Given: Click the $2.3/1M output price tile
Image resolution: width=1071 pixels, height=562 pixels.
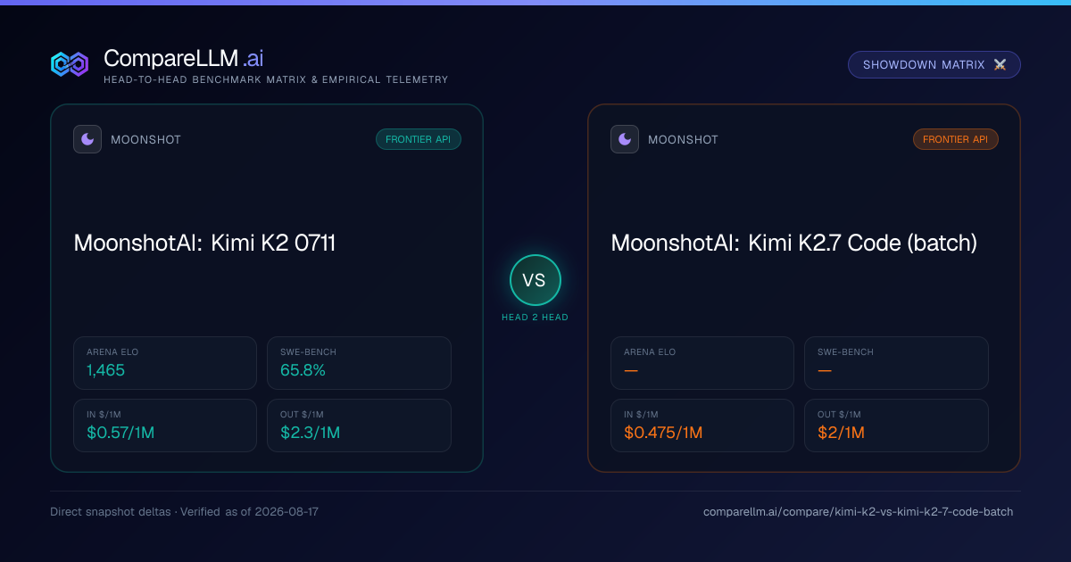Looking at the screenshot, I should point(359,426).
